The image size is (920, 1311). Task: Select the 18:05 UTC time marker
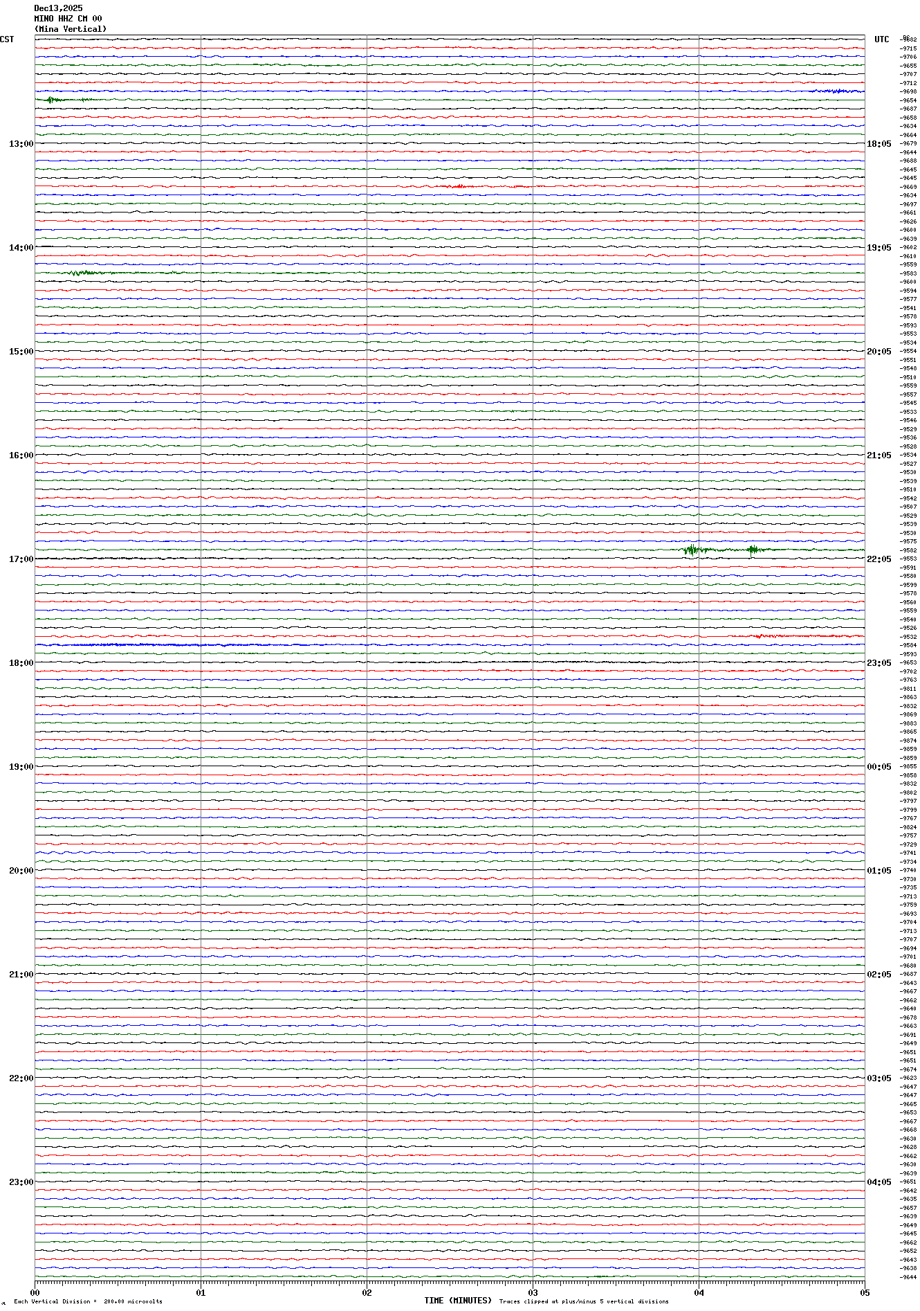pyautogui.click(x=878, y=144)
